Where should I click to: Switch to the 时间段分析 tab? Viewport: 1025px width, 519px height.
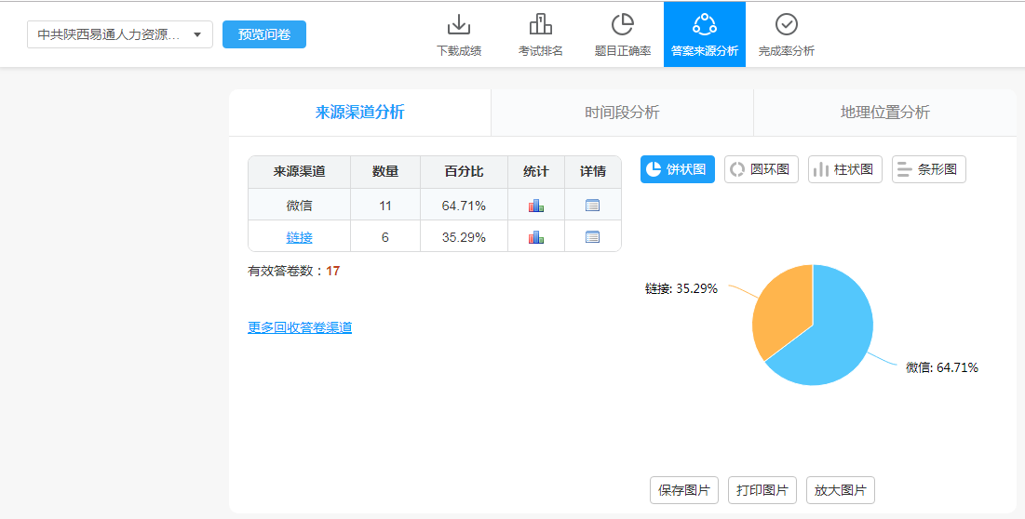622,113
